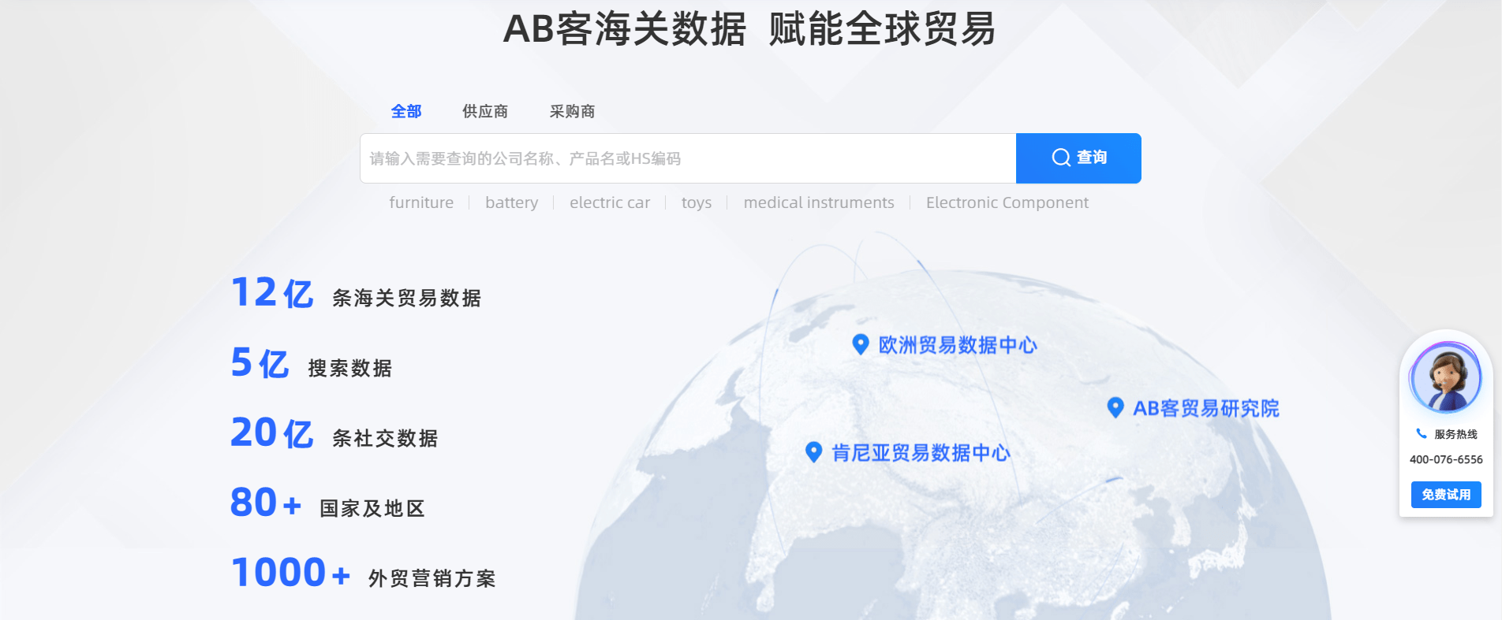Choose the medical instruments keyword
This screenshot has height=620, width=1502.
tap(819, 202)
